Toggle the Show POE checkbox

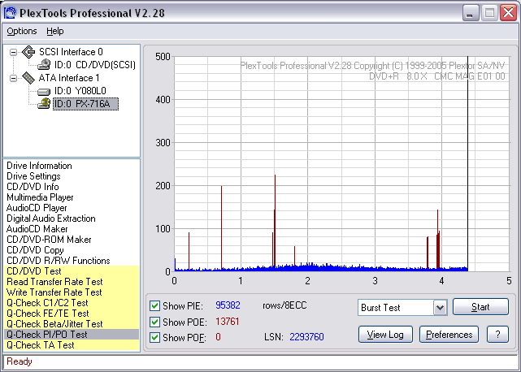click(x=154, y=322)
